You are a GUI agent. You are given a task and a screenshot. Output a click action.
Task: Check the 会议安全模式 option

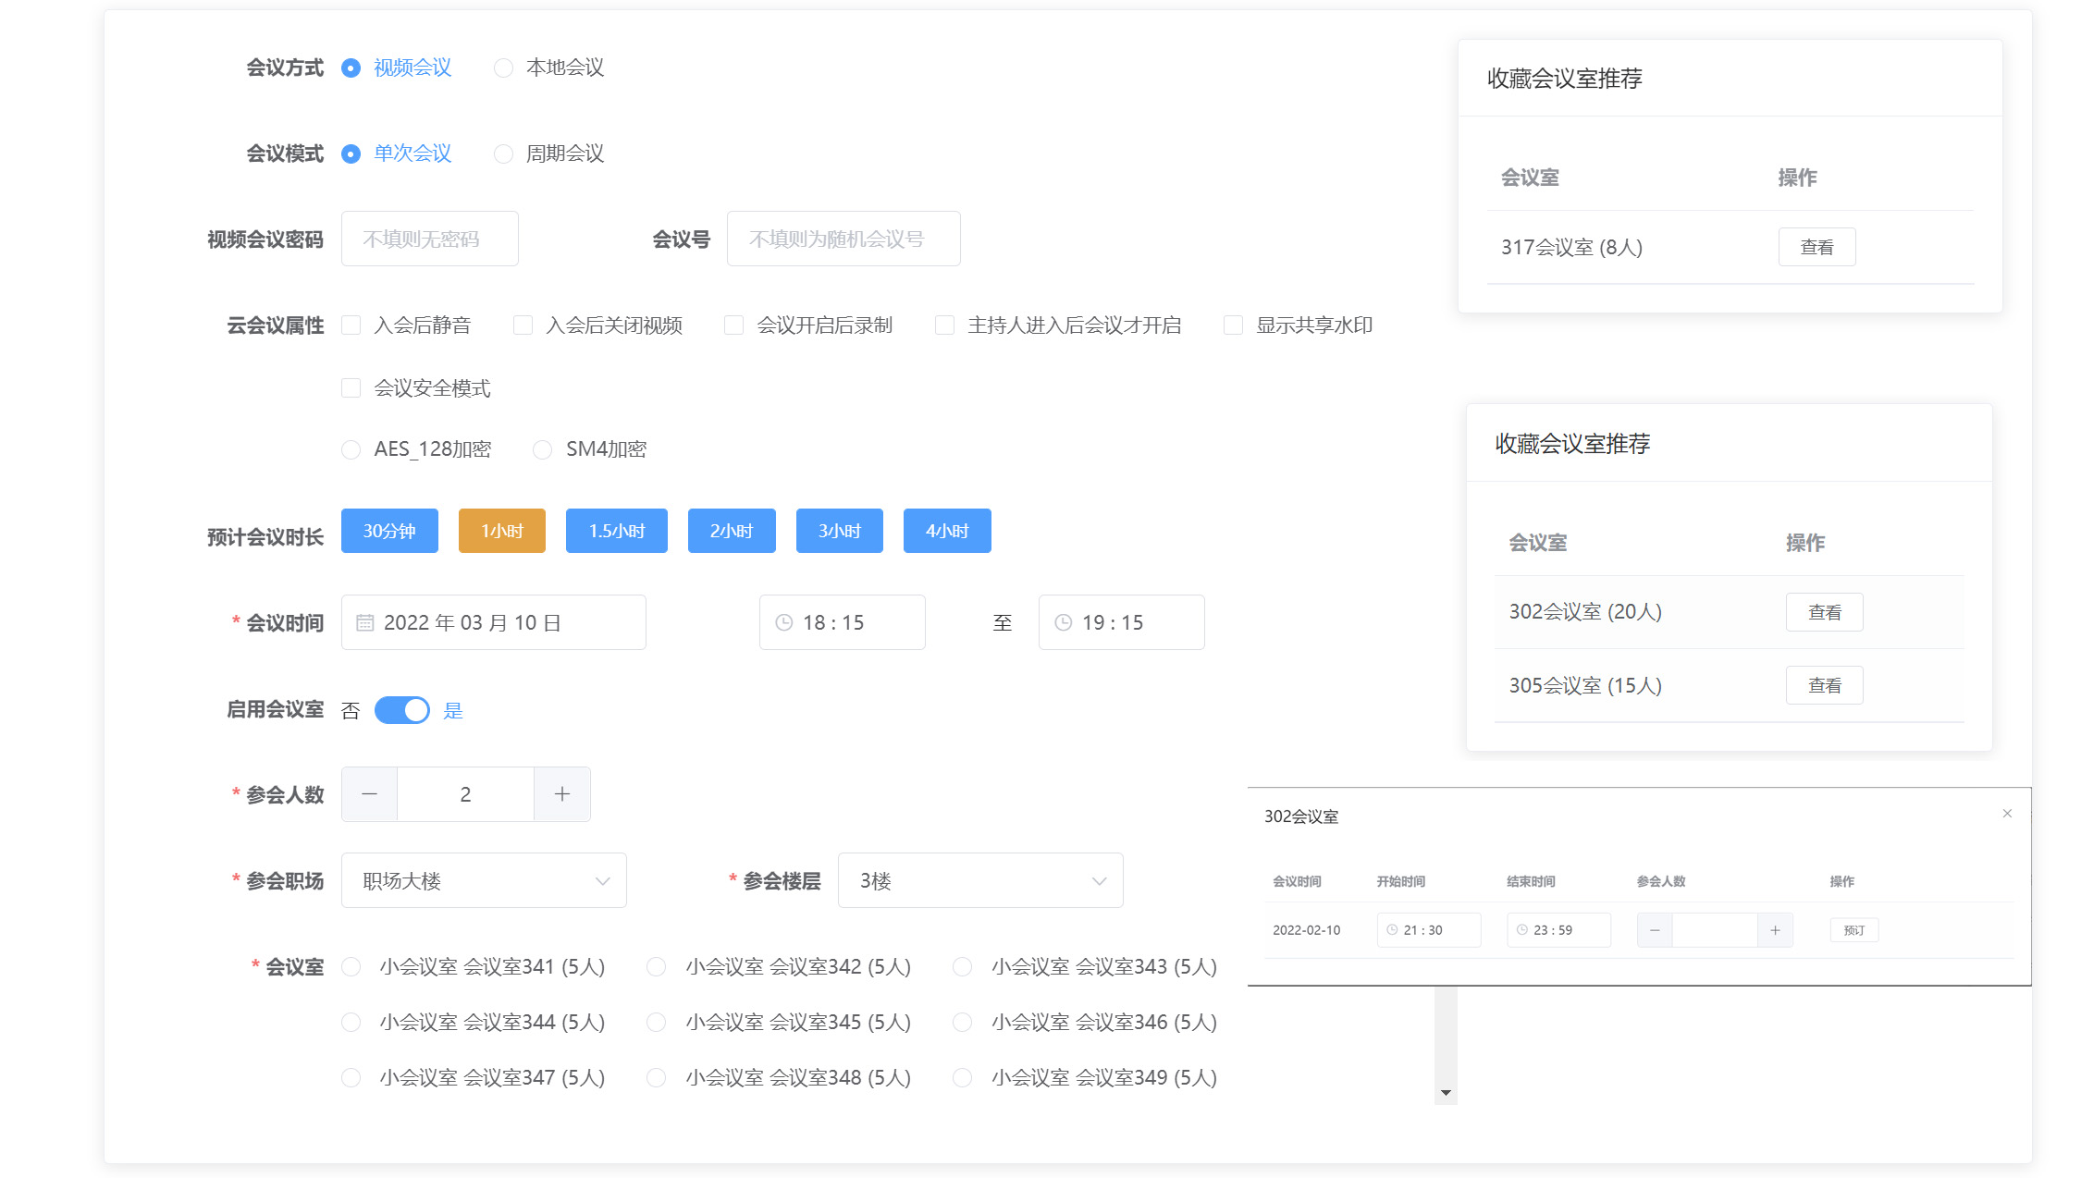pyautogui.click(x=351, y=388)
